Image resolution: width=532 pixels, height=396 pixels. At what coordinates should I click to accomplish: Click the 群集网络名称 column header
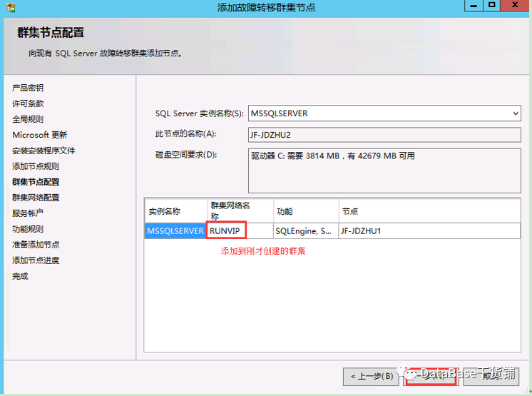click(240, 211)
